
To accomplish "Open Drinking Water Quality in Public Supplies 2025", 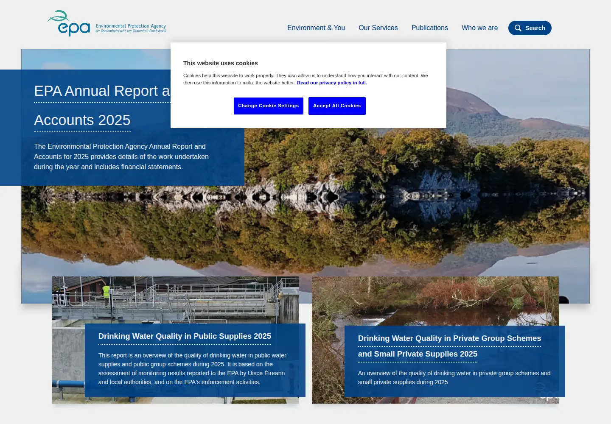I will click(185, 336).
